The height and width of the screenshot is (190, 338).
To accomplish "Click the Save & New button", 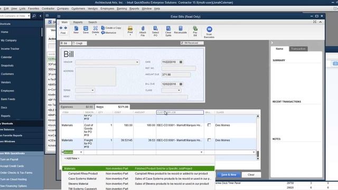I will point(229,175).
